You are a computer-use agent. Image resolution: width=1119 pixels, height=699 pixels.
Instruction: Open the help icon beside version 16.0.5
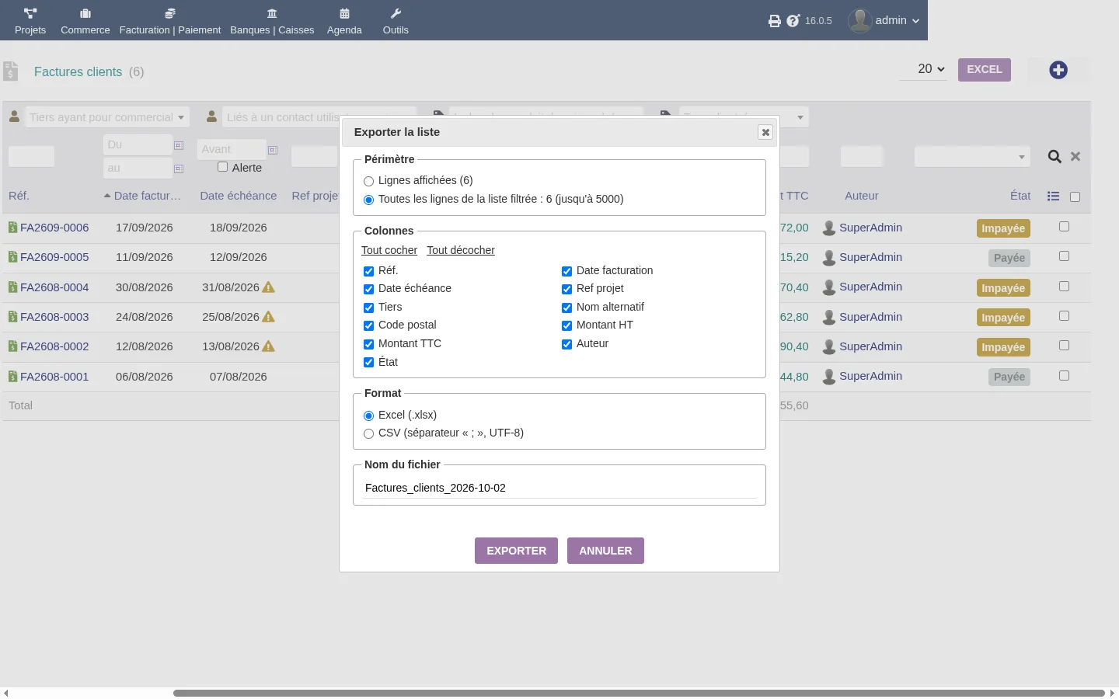(793, 21)
